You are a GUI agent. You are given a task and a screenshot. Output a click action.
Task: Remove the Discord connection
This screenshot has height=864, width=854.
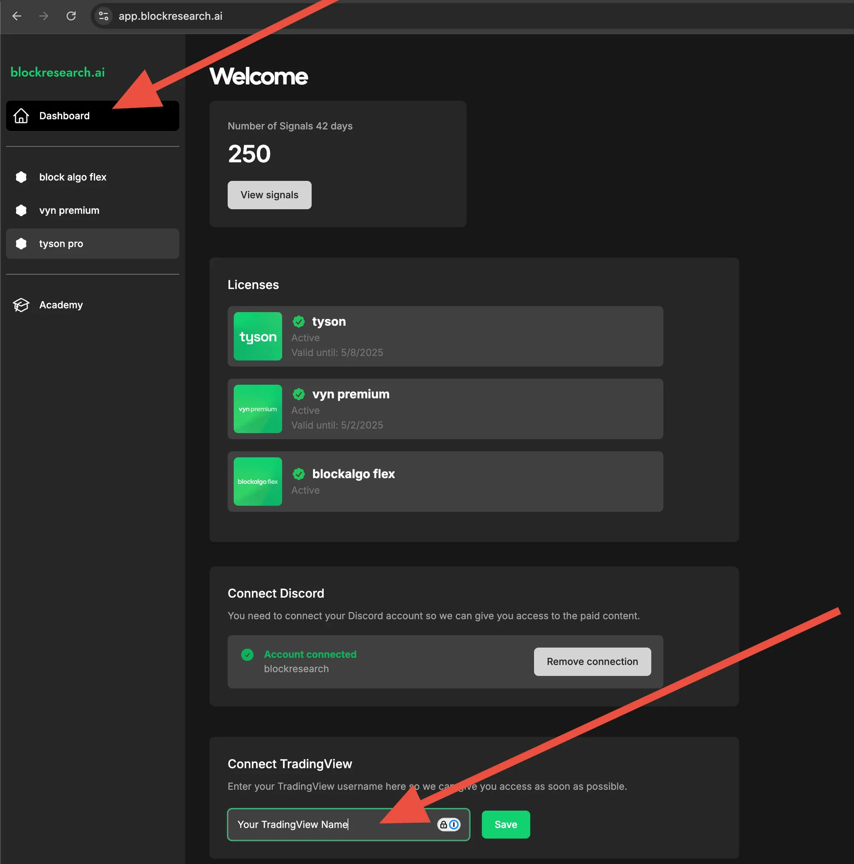tap(592, 661)
